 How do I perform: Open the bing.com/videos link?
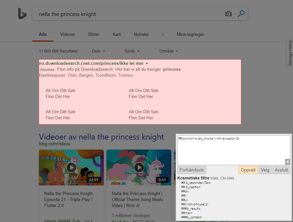coord(55,144)
